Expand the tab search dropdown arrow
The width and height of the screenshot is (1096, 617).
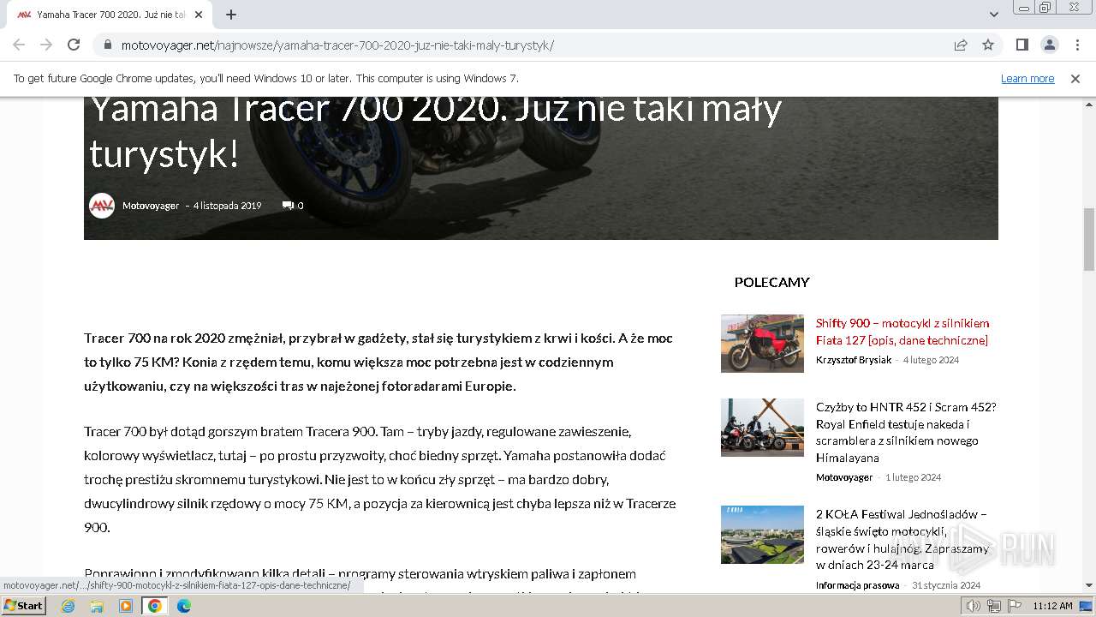993,15
